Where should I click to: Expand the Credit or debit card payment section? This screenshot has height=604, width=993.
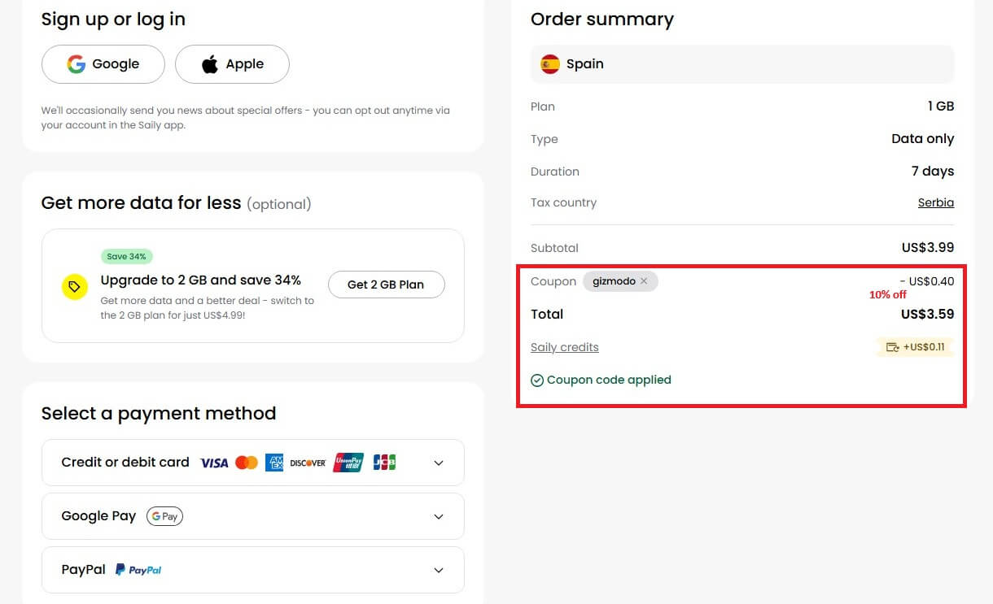coord(439,462)
